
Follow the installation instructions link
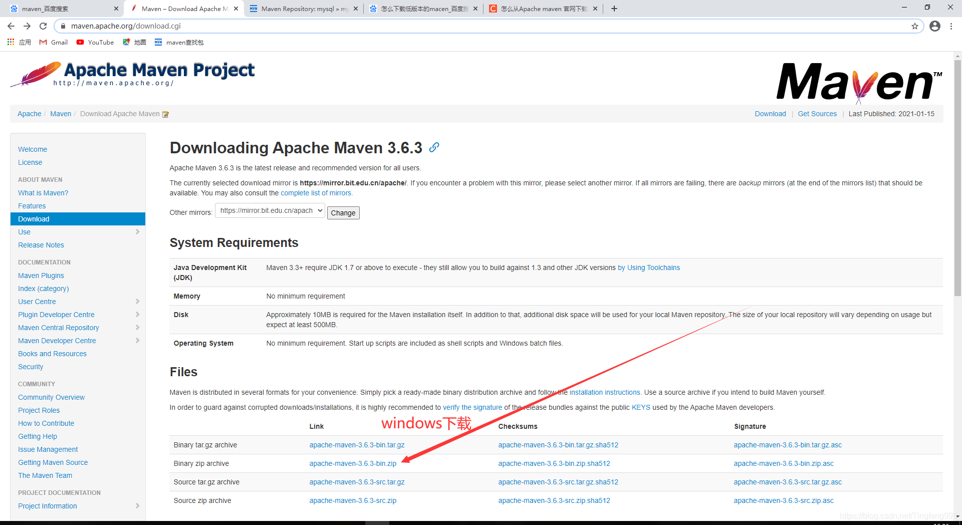[x=605, y=392]
